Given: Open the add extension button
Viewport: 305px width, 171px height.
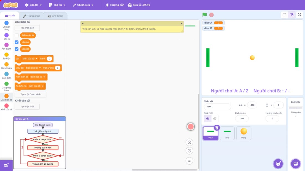Looking at the screenshot, I should [6, 165].
